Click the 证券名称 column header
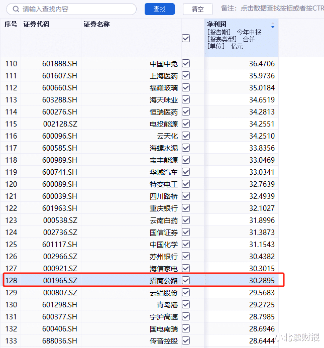 [96, 24]
